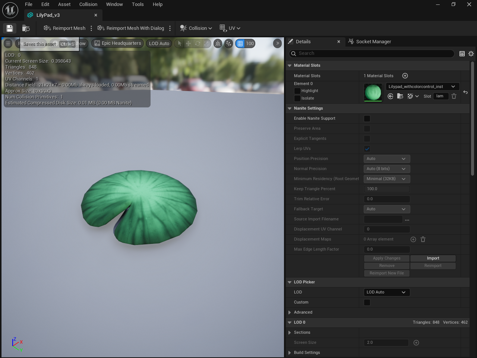Image resolution: width=477 pixels, height=358 pixels.
Task: Open Details panel settings gear
Action: tap(471, 54)
